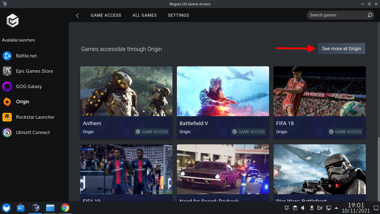
Task: Open the Battle.net launcher icon
Action: (x=7, y=56)
